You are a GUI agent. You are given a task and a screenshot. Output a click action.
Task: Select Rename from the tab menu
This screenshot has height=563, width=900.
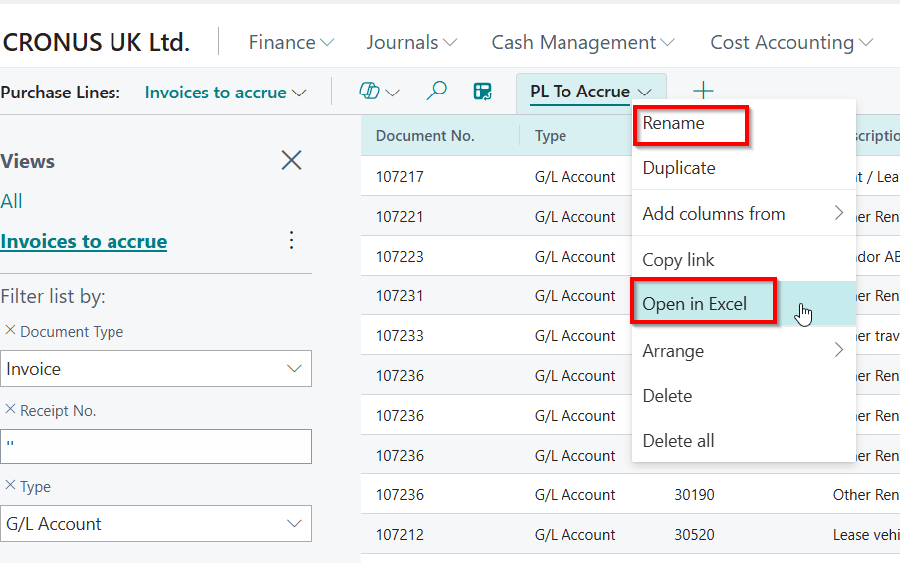tap(674, 124)
